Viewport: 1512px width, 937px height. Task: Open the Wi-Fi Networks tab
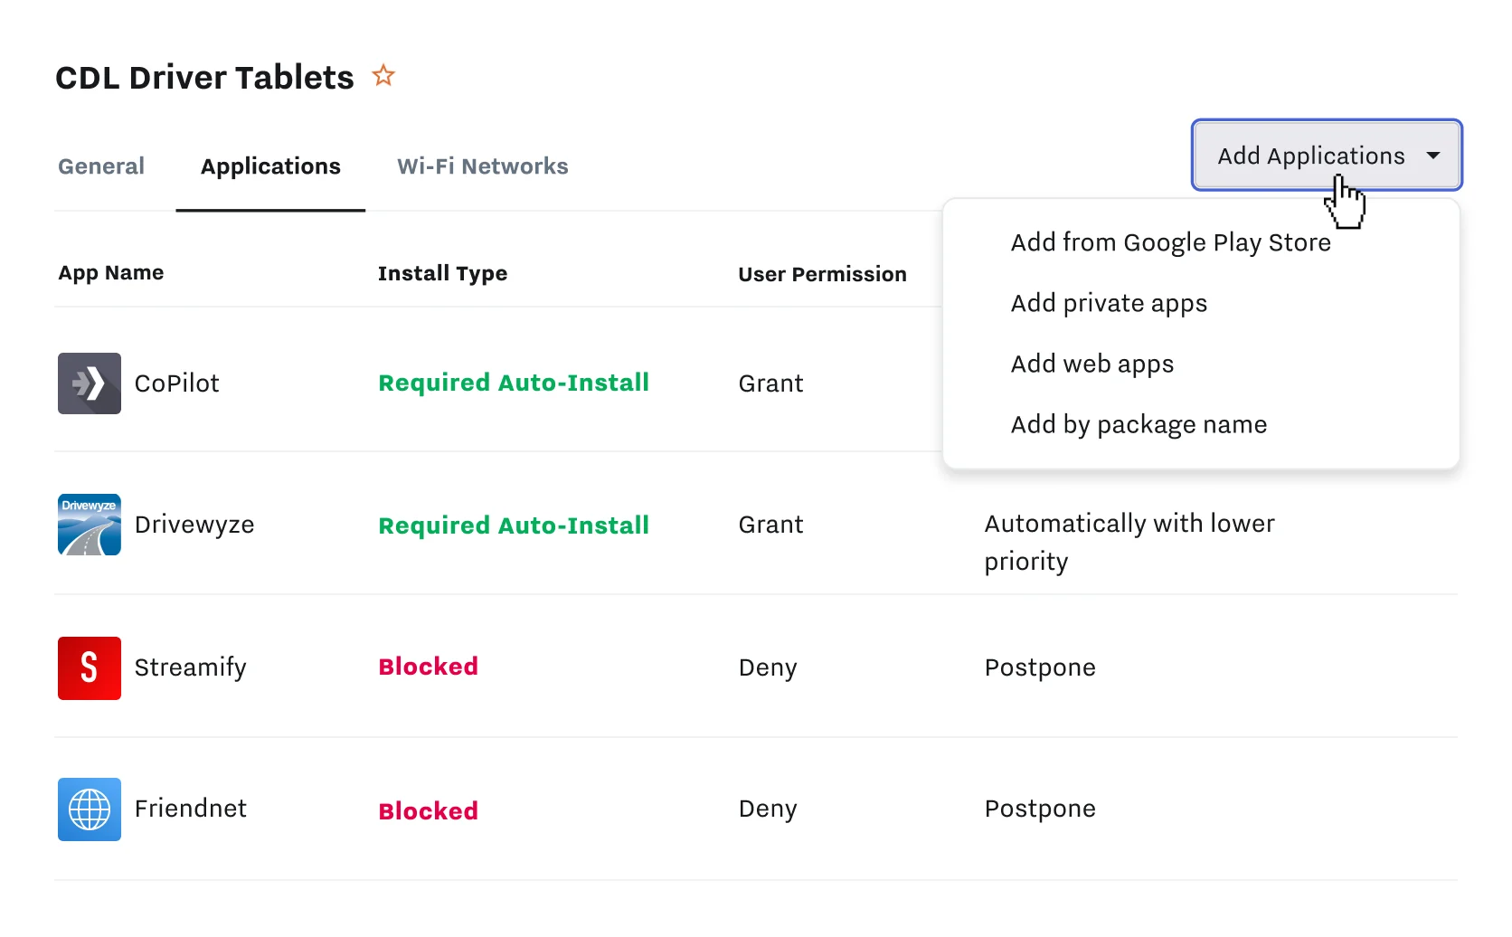tap(482, 166)
